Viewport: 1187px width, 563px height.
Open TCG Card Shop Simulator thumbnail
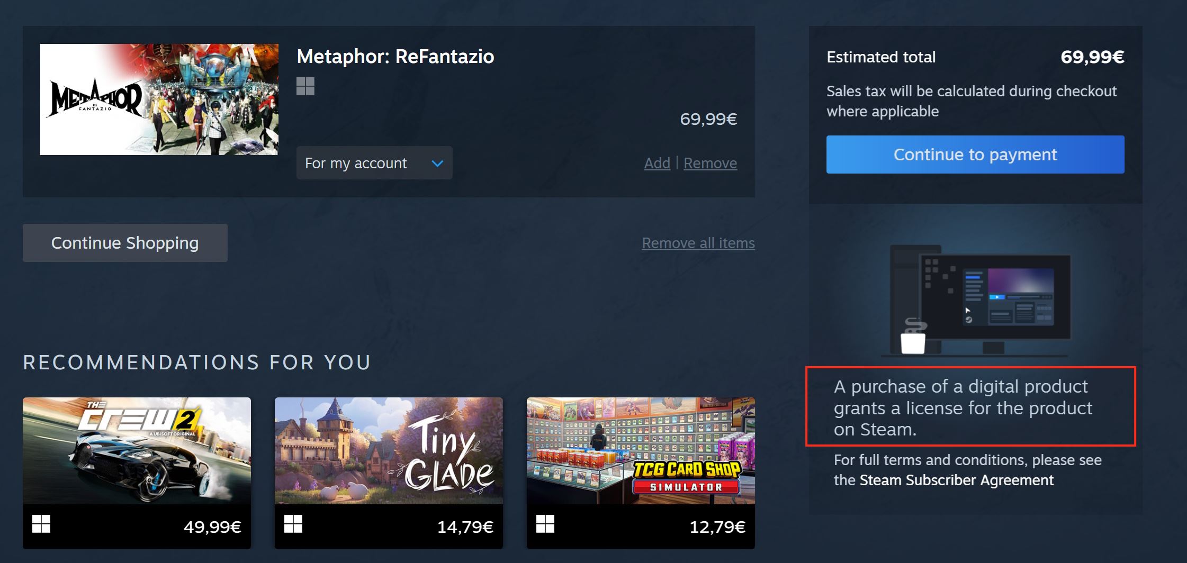(641, 451)
